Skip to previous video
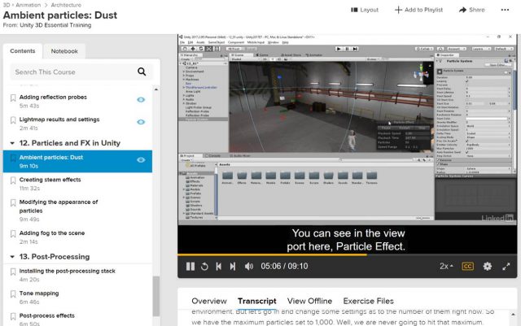 click(x=219, y=266)
